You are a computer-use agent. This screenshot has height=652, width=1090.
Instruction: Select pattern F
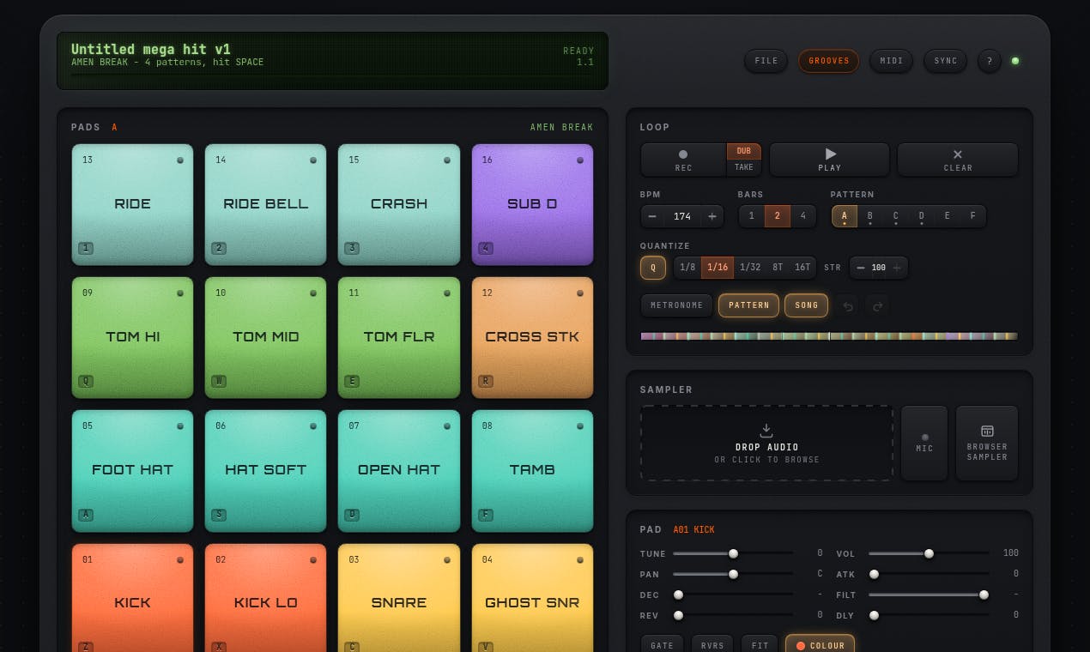[x=973, y=216]
